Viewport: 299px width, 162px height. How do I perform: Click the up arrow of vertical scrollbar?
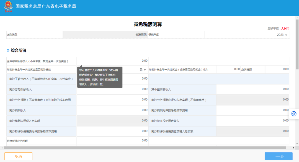coord(297,18)
